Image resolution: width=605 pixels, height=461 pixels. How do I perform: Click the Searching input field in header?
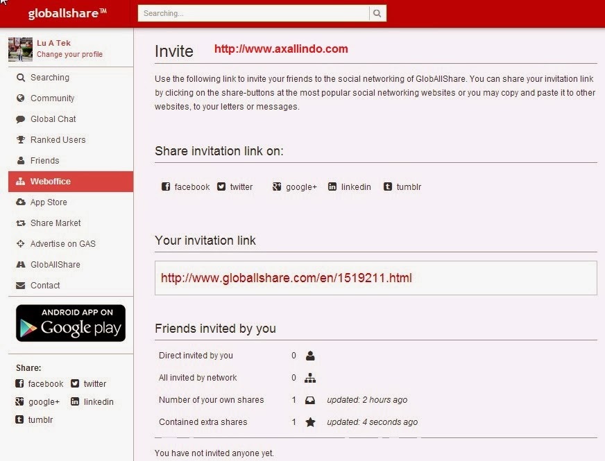click(253, 13)
